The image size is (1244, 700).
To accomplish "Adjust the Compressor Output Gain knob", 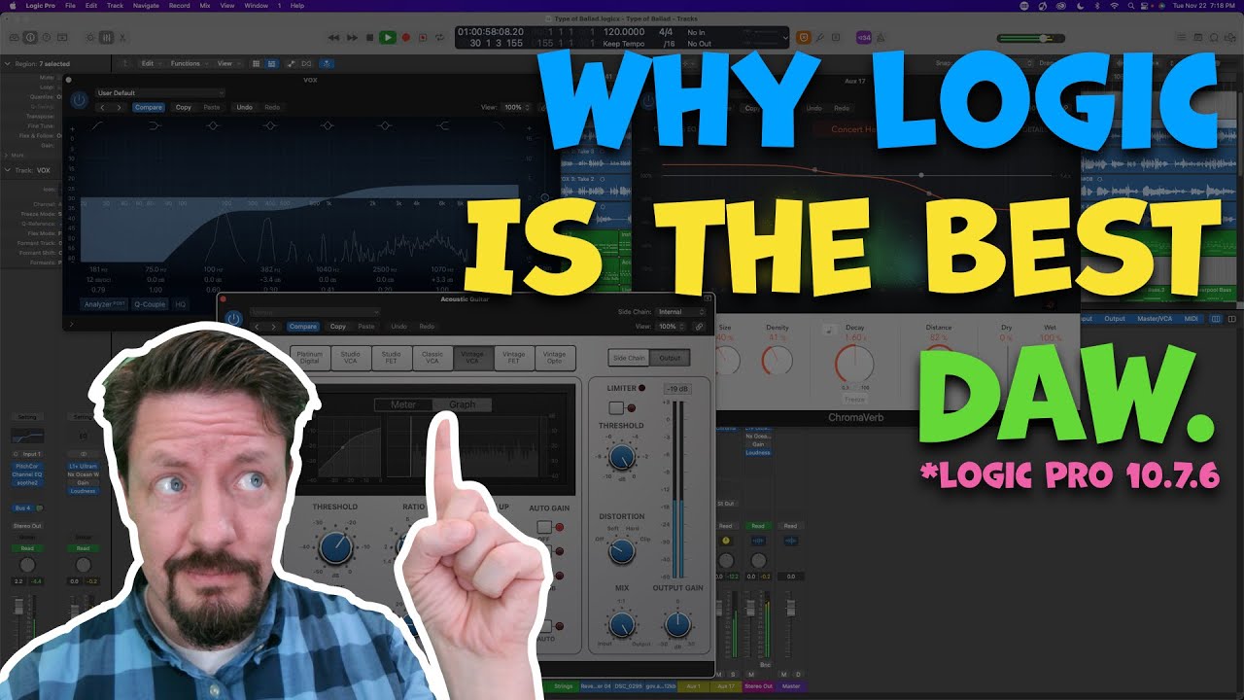I will 678,624.
